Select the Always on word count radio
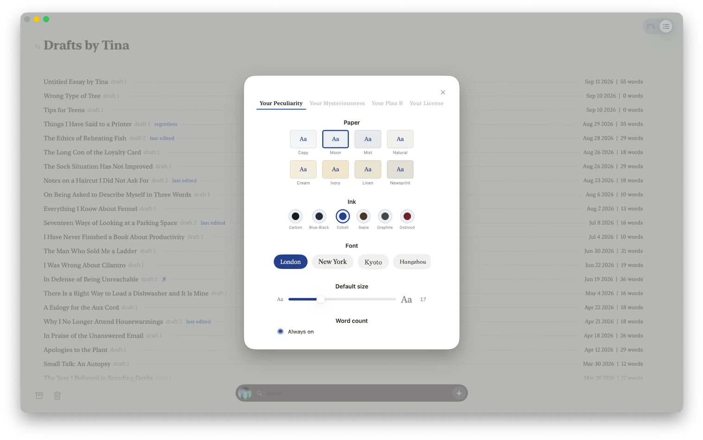The image size is (703, 440). coord(280,332)
